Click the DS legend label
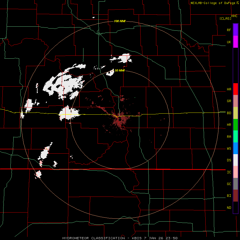 click(x=229, y=160)
